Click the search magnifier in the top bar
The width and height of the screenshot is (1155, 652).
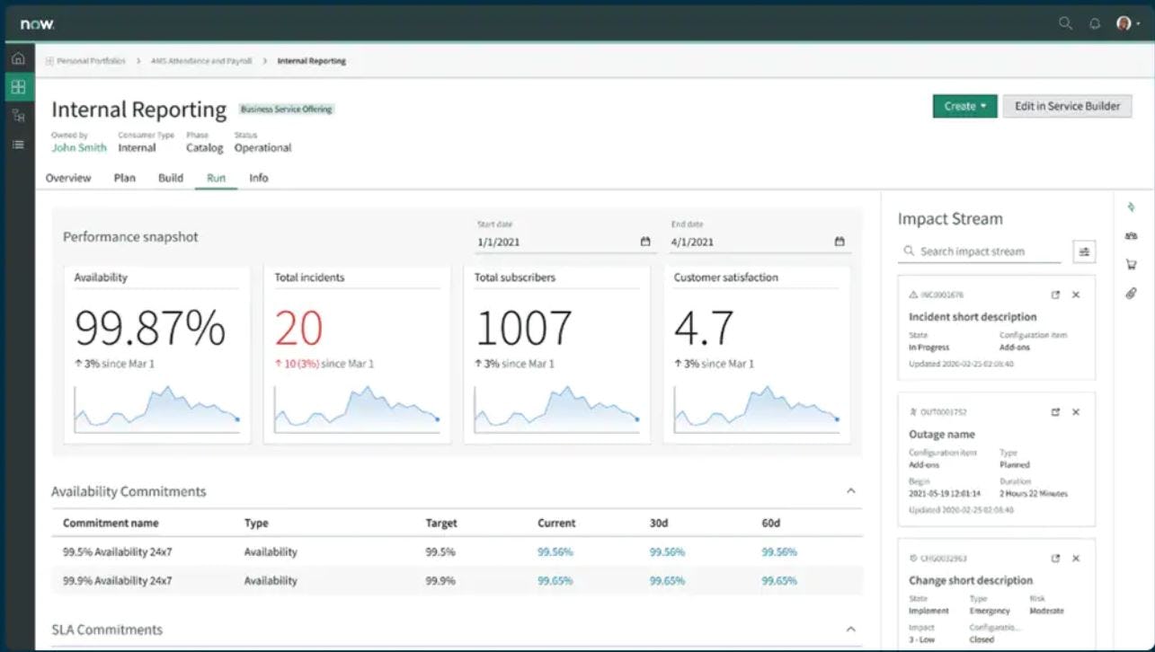(1065, 24)
